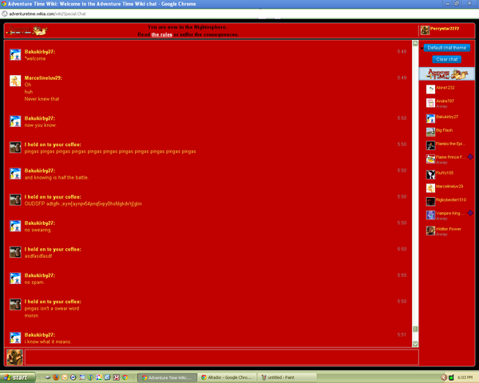Select Big Flash avatar in user list
479x383 pixels.
[430, 132]
